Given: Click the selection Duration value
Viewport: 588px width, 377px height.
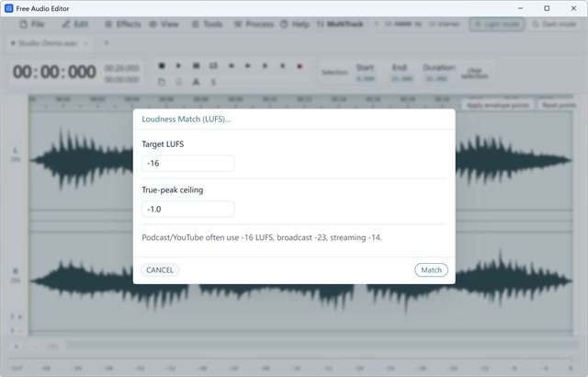Looking at the screenshot, I should pos(436,79).
